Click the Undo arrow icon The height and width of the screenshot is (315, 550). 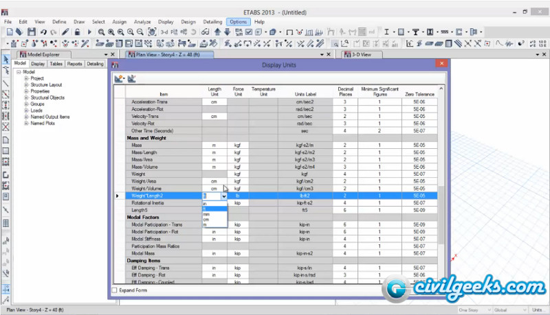[x=43, y=32]
